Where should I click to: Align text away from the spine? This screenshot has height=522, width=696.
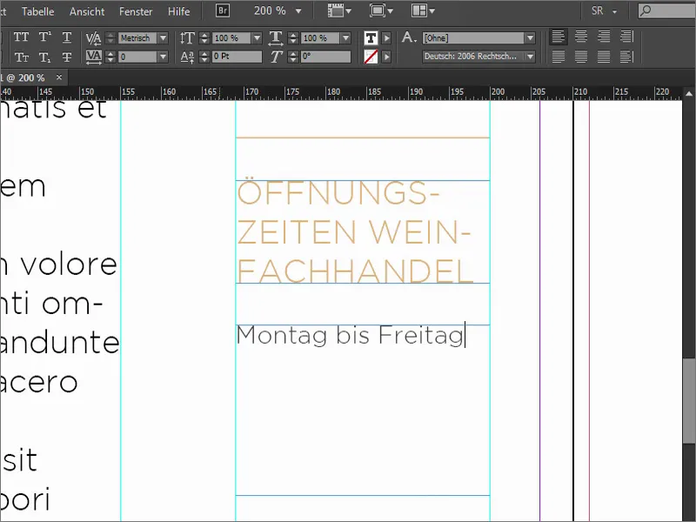point(626,57)
